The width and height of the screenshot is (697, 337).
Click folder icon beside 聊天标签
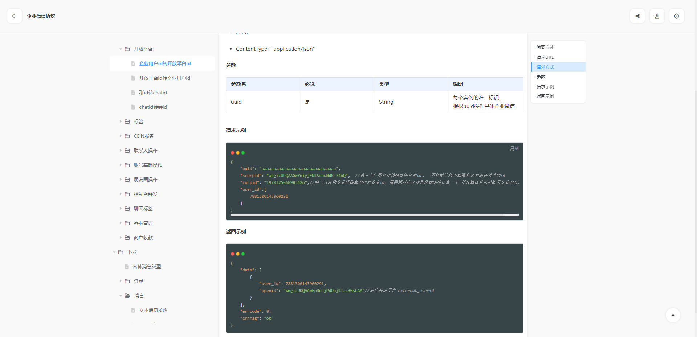[x=127, y=209]
